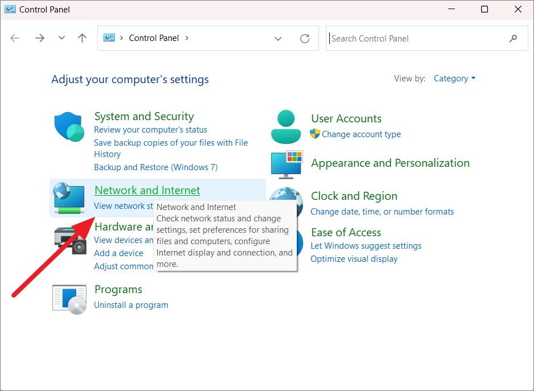Click Review your computer's status
The image size is (534, 391).
pyautogui.click(x=151, y=130)
